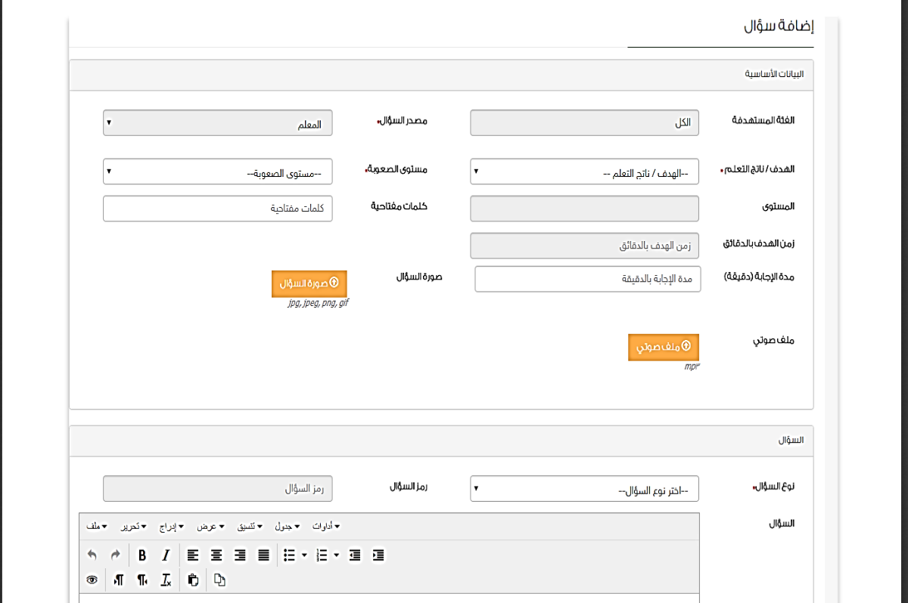Click the كلمات مفتاحية input field
This screenshot has width=908, height=603.
218,209
